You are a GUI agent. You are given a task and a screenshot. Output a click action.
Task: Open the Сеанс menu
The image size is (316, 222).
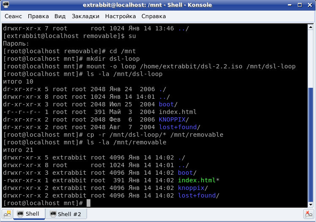point(14,16)
